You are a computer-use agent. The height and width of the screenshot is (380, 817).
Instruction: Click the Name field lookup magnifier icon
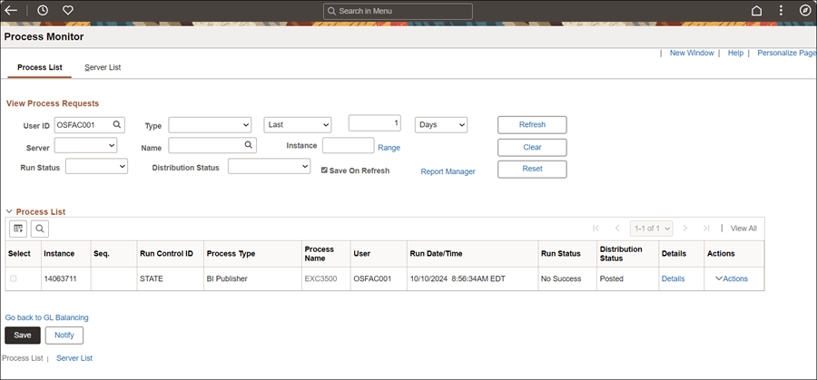249,145
